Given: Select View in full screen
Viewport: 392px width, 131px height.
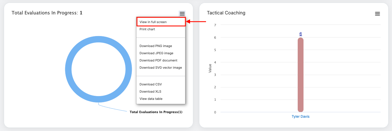Looking at the screenshot, I should tap(153, 22).
